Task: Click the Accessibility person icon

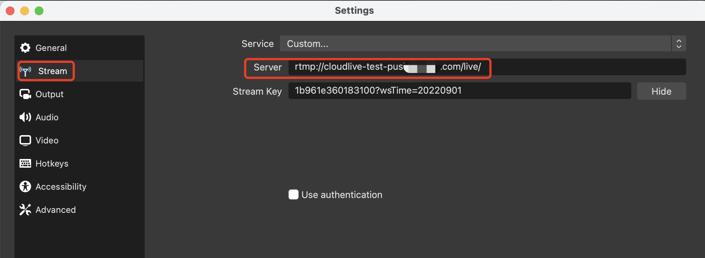Action: tap(25, 186)
